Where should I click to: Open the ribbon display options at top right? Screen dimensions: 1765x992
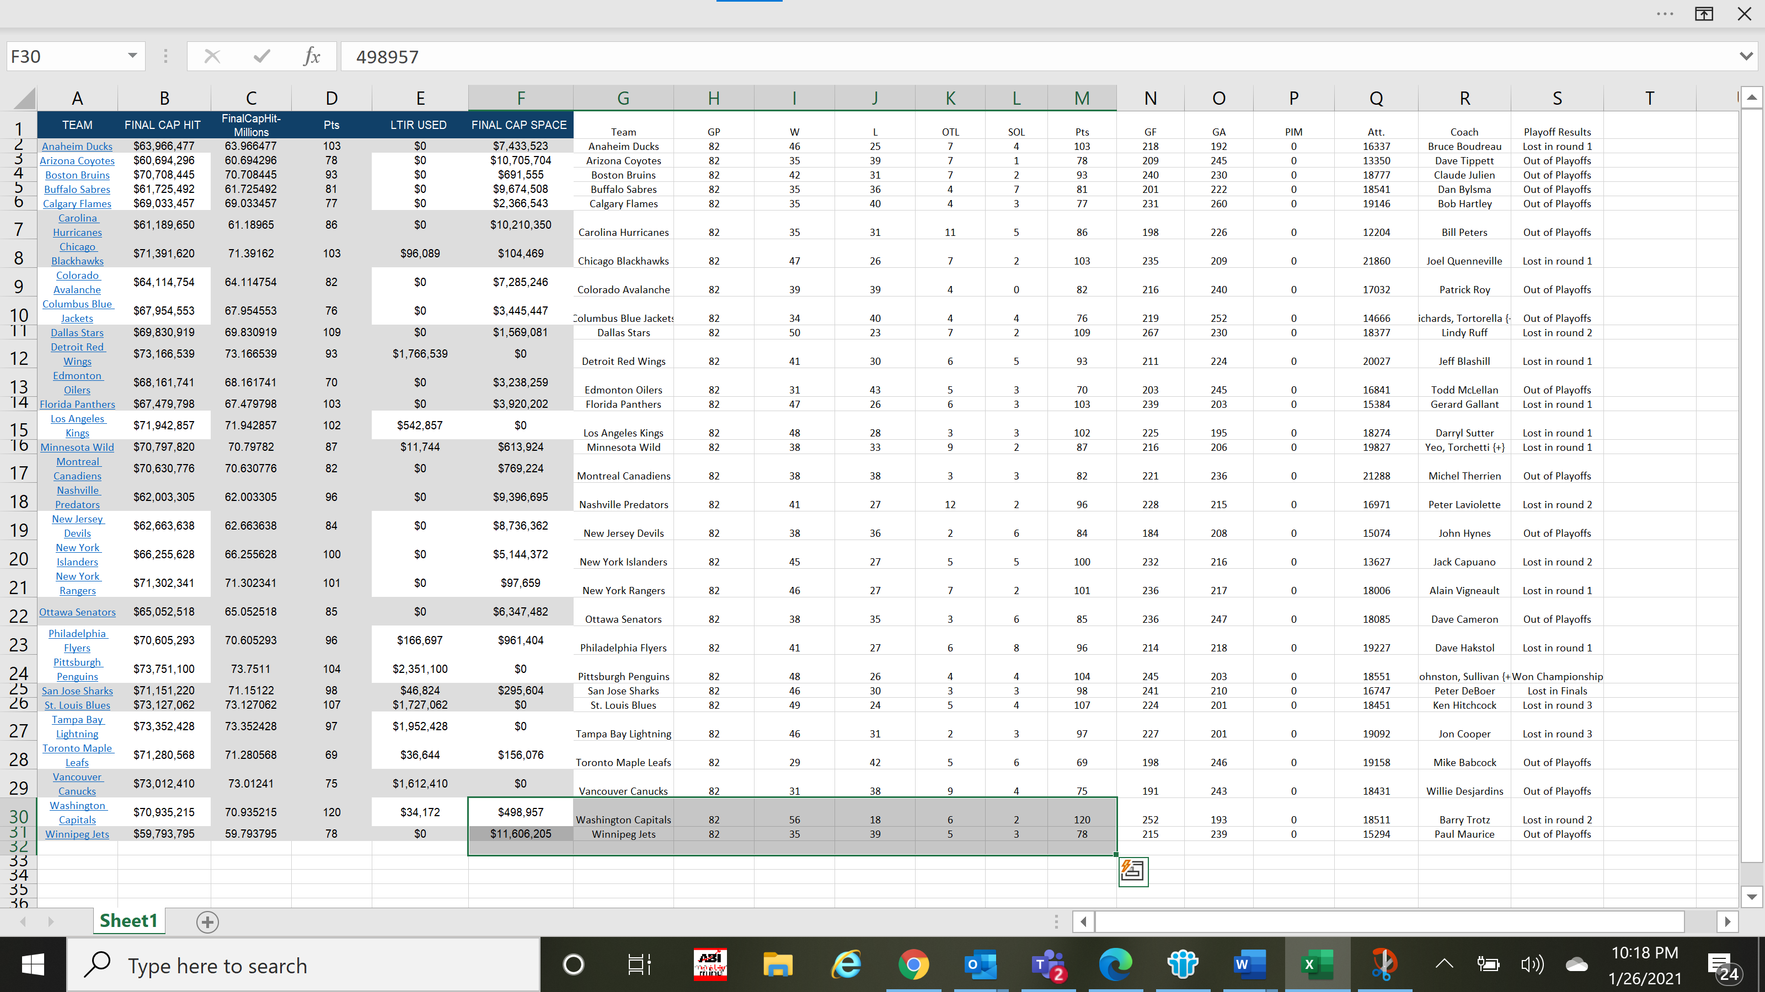coord(1704,14)
